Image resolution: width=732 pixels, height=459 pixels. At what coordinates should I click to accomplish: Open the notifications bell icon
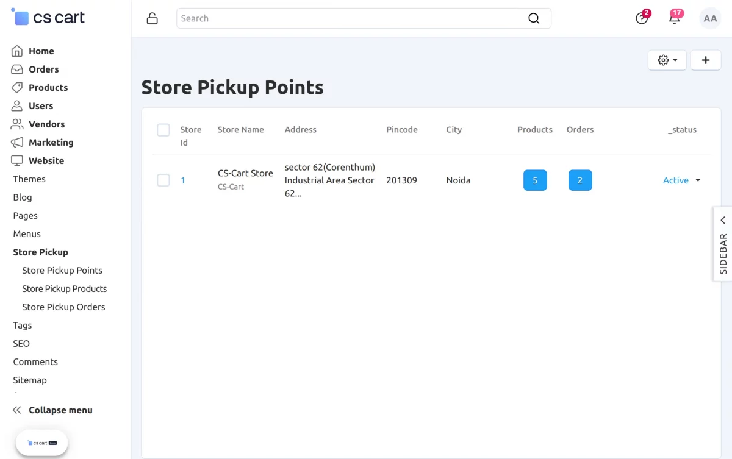(675, 18)
